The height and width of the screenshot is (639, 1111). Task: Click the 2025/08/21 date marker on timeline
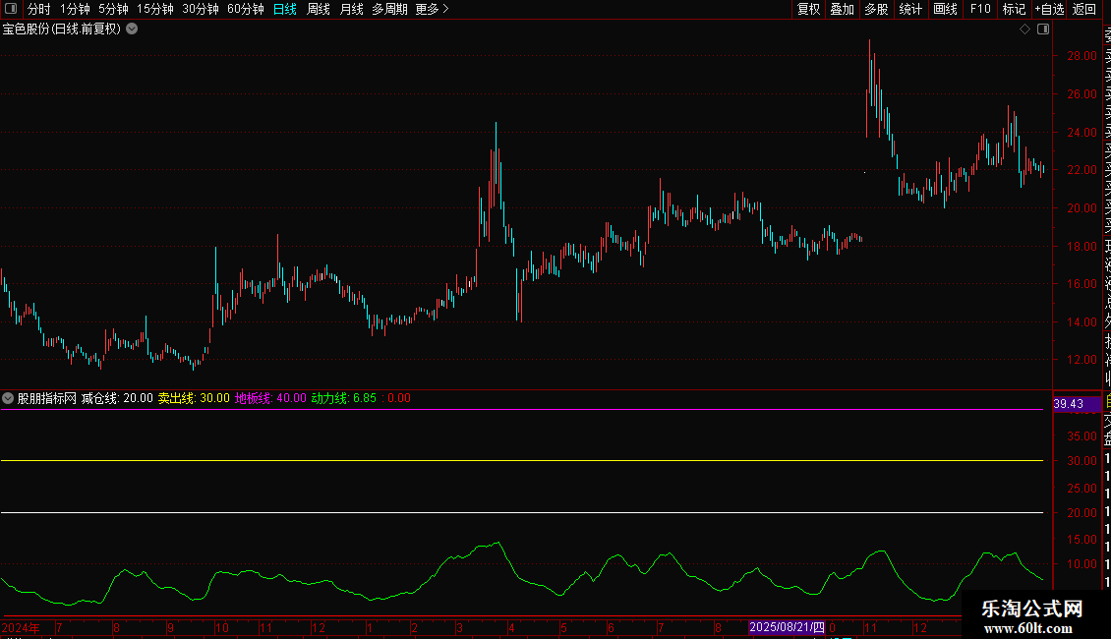(788, 627)
